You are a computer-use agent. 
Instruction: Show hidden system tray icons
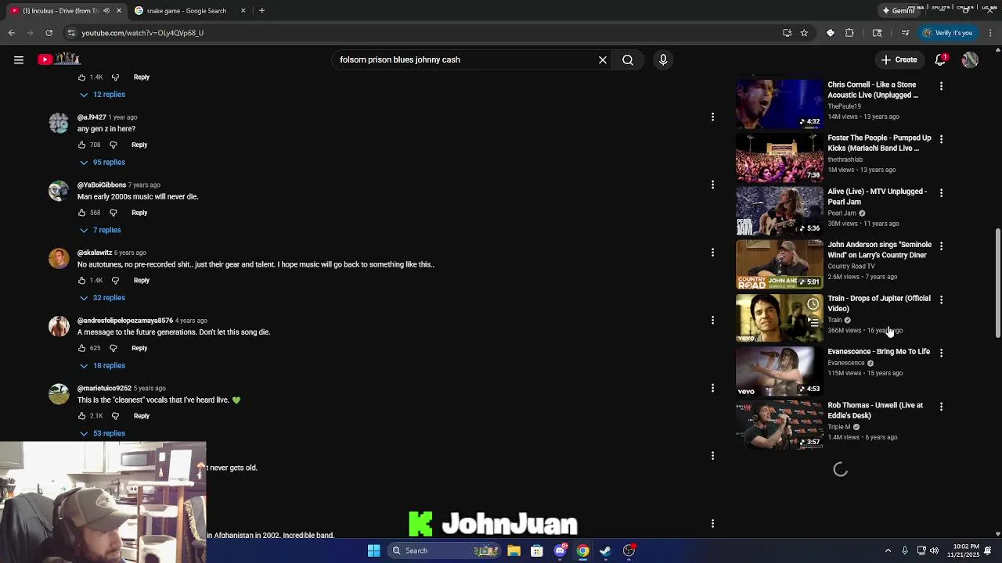click(888, 550)
